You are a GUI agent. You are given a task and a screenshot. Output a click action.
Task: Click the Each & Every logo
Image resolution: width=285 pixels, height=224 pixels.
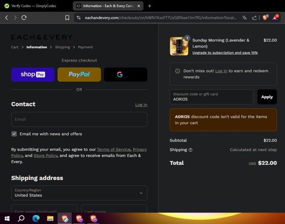coord(41,37)
